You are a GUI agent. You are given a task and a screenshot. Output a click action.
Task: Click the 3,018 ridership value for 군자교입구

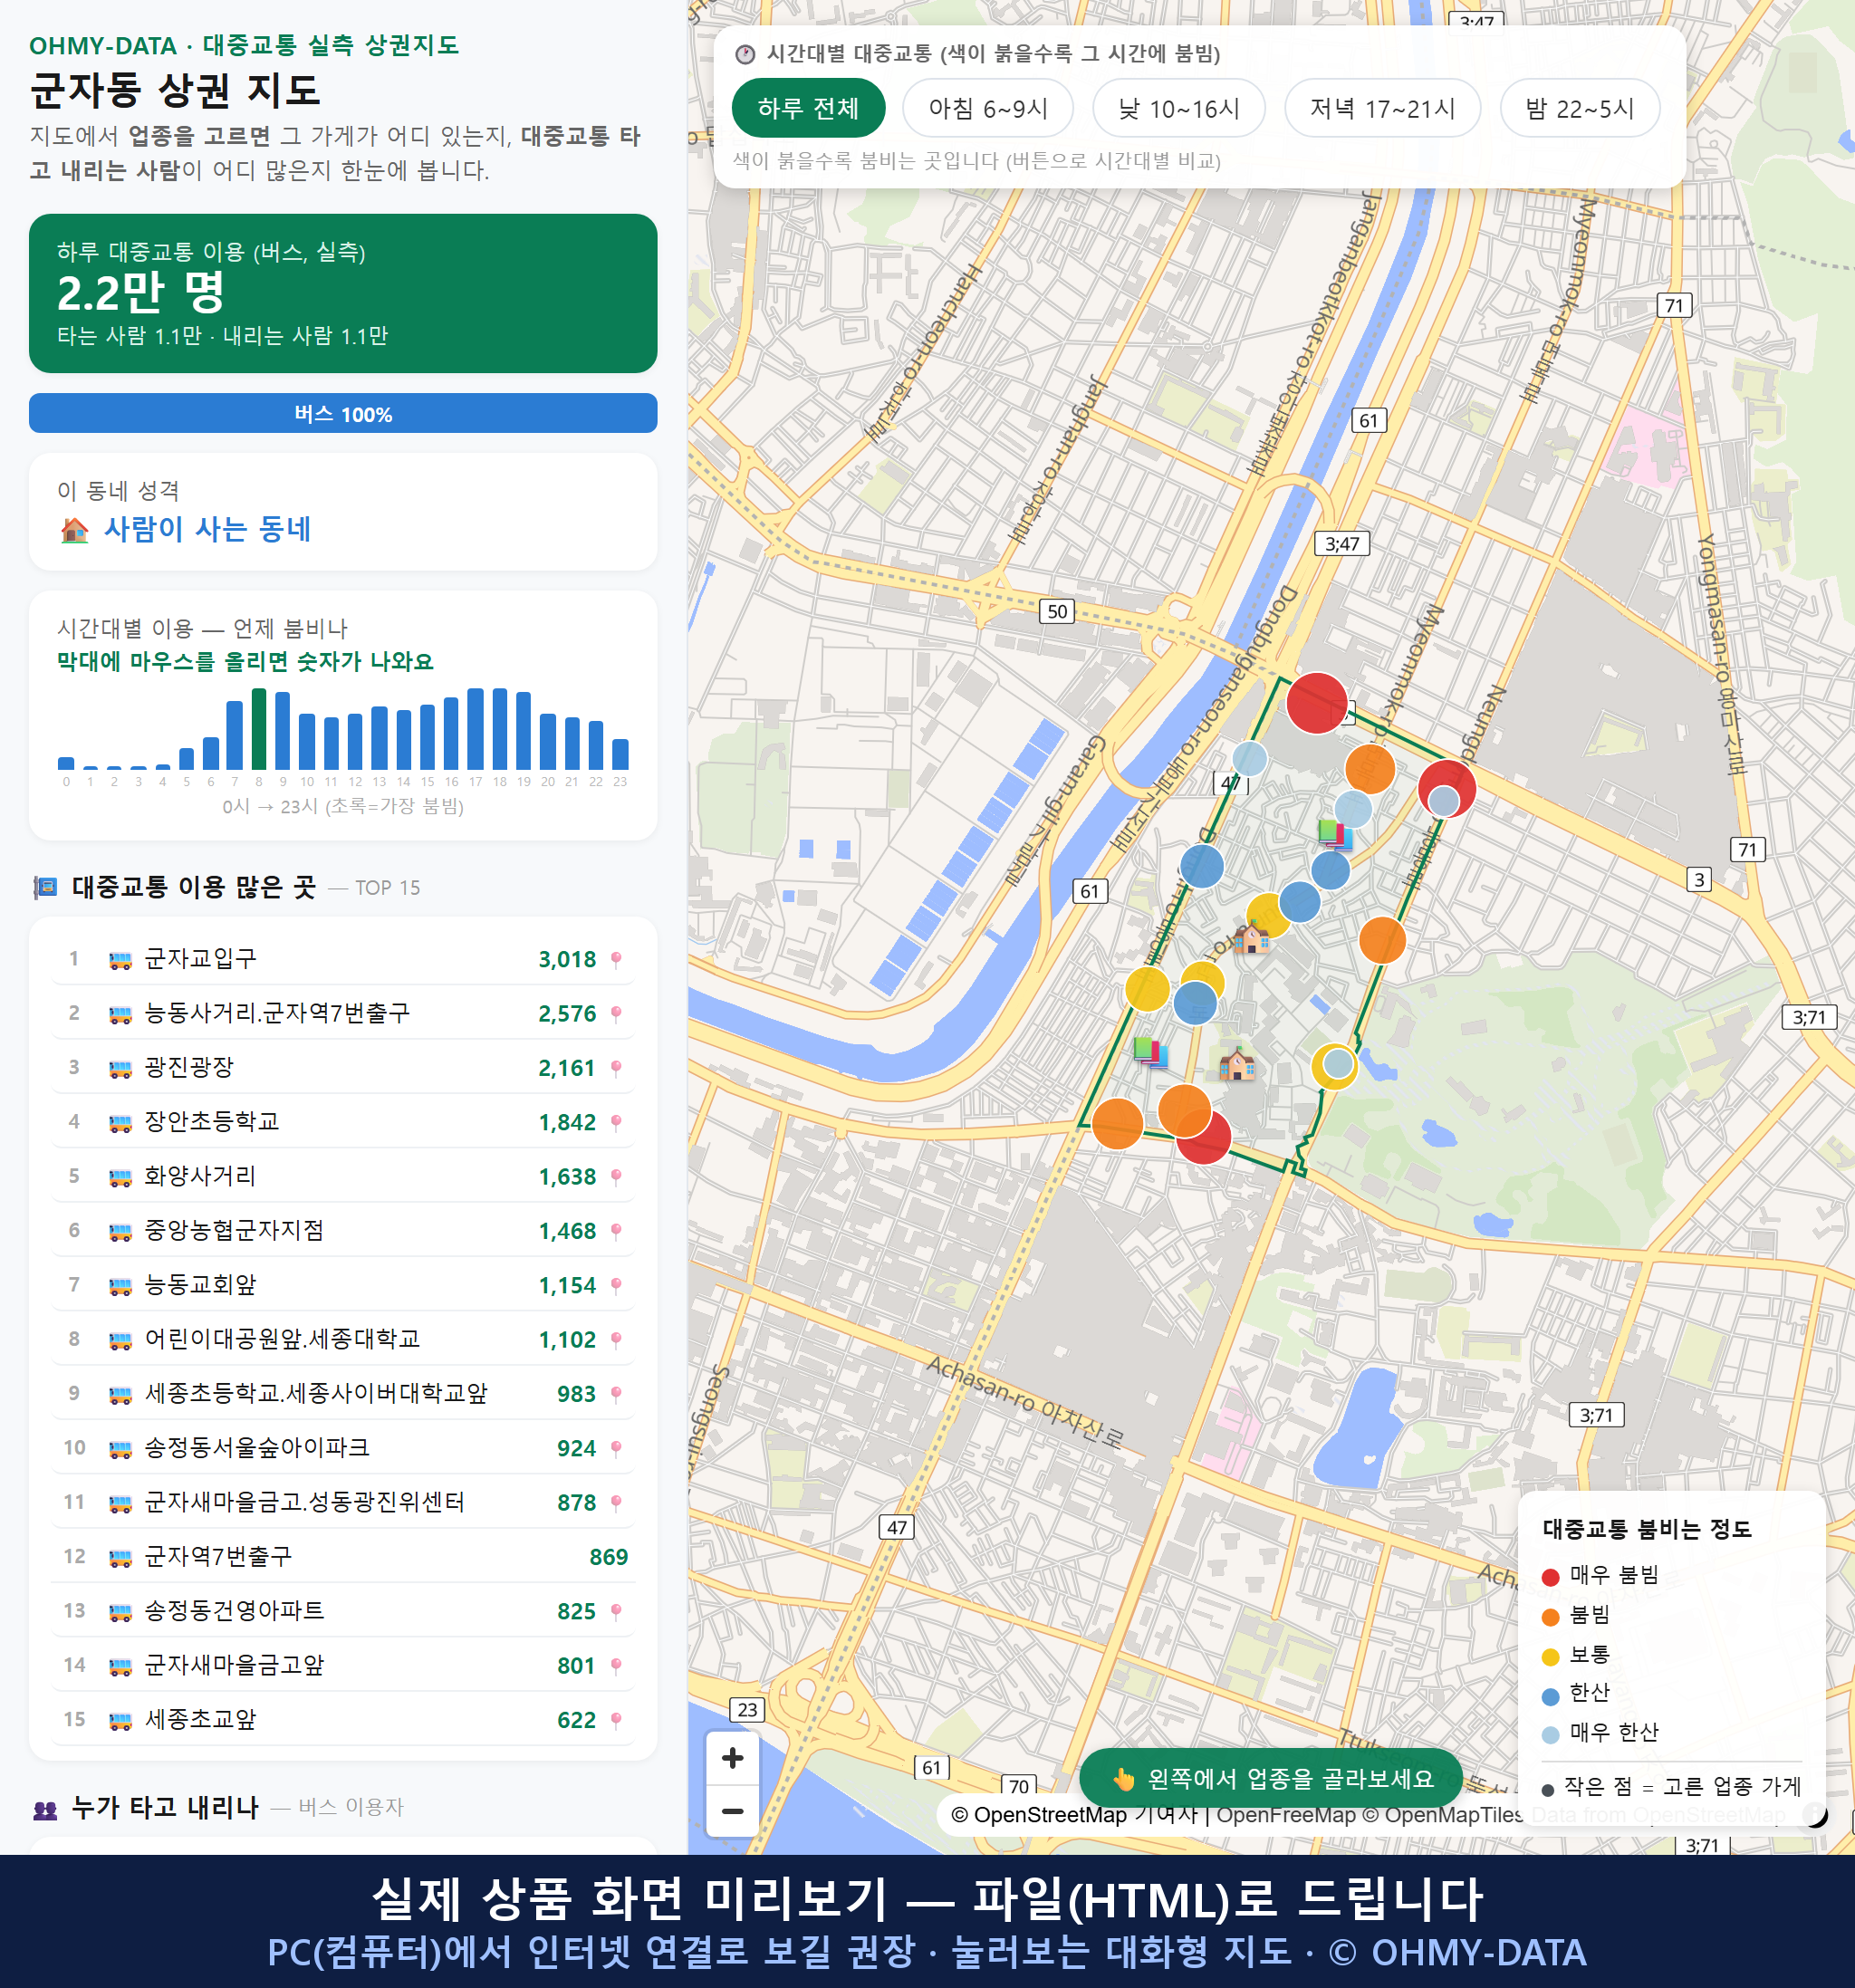click(567, 960)
